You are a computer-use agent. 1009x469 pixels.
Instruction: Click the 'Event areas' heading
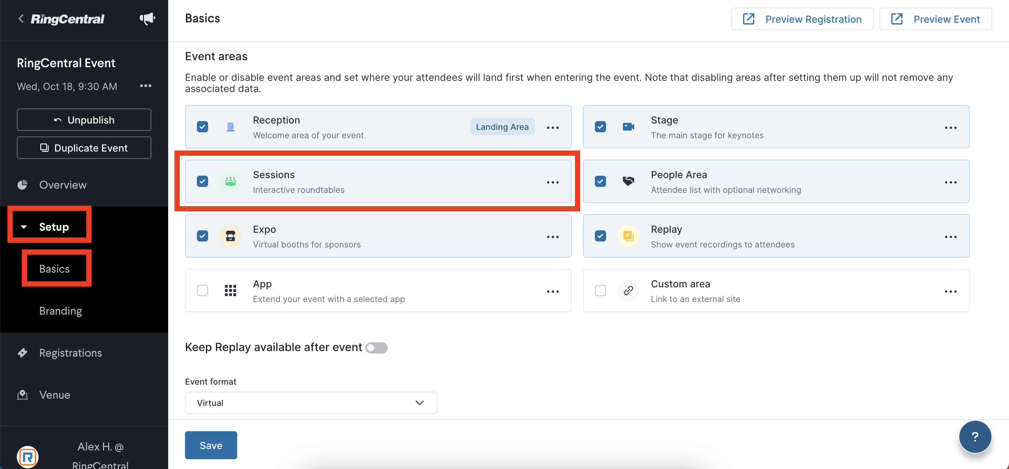[x=216, y=56]
